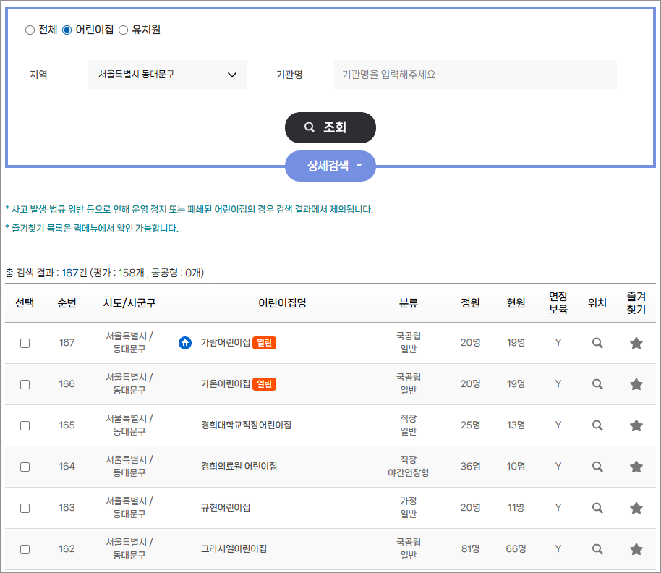Open map location for 그라시엘어린이집
This screenshot has width=661, height=573.
pyautogui.click(x=597, y=549)
